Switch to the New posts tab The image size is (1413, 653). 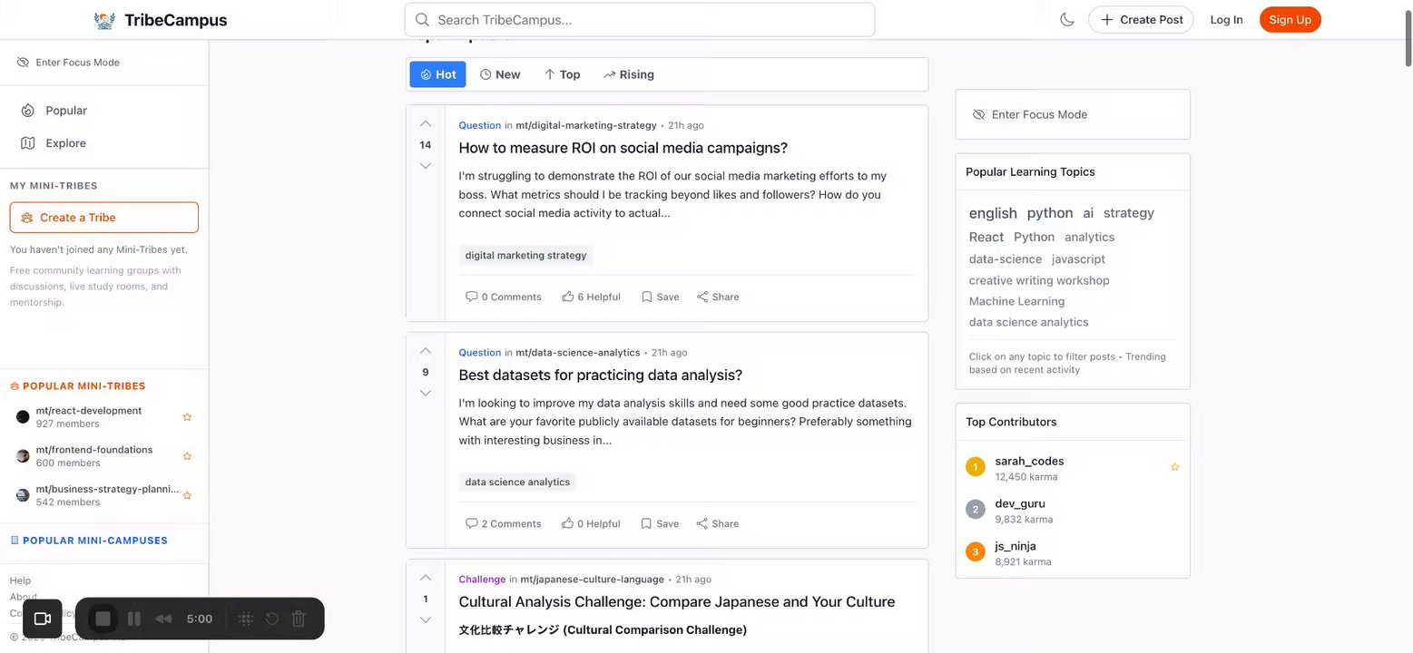click(500, 74)
